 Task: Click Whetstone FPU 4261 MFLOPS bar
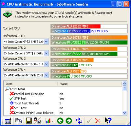click(89, 65)
